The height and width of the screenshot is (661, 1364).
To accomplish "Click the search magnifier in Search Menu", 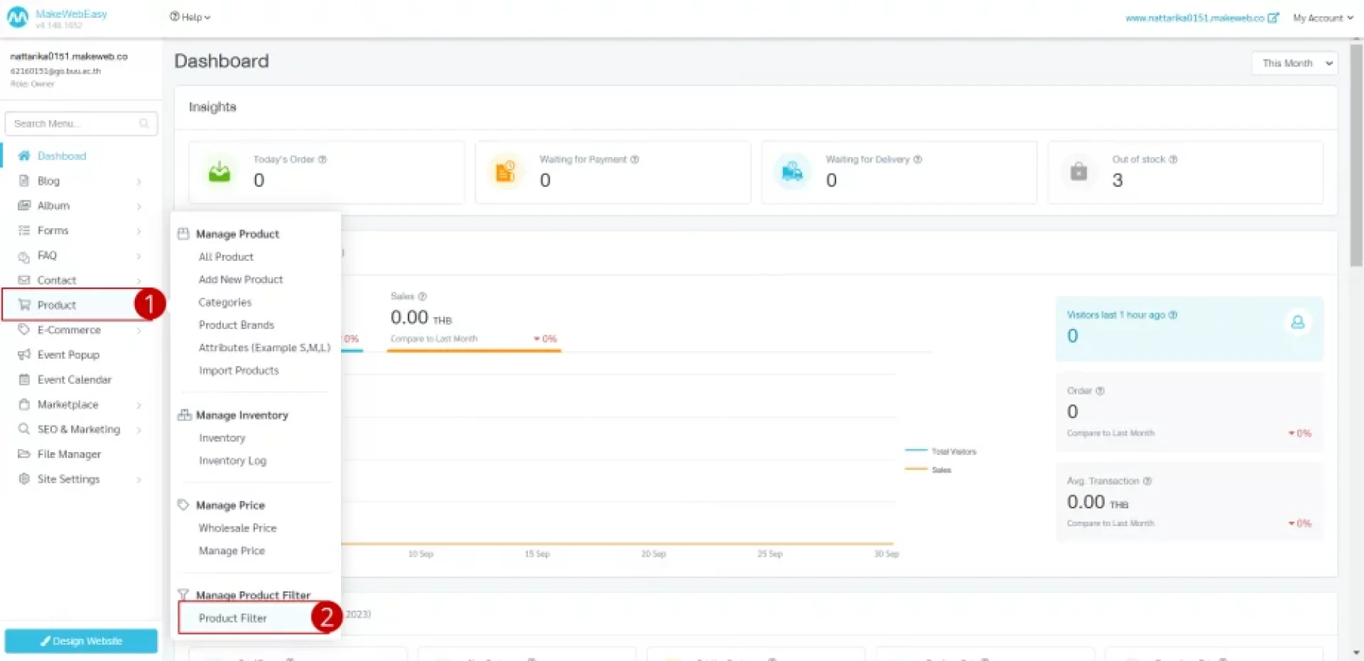I will (x=144, y=124).
